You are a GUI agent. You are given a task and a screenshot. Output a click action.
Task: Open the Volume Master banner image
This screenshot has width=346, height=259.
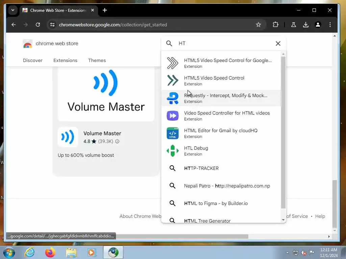106,94
